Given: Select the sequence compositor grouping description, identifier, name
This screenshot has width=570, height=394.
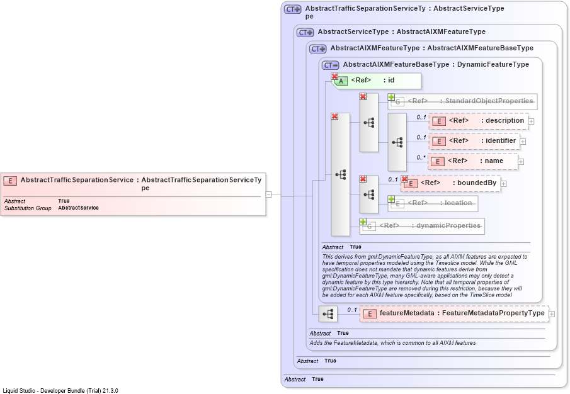Looking at the screenshot, I should click(397, 142).
